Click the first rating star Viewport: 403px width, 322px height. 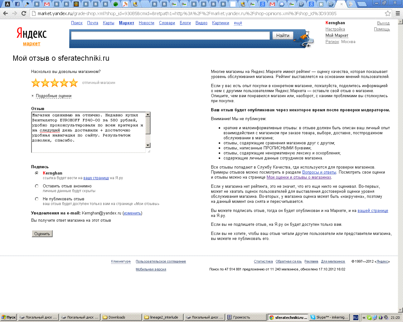point(36,83)
